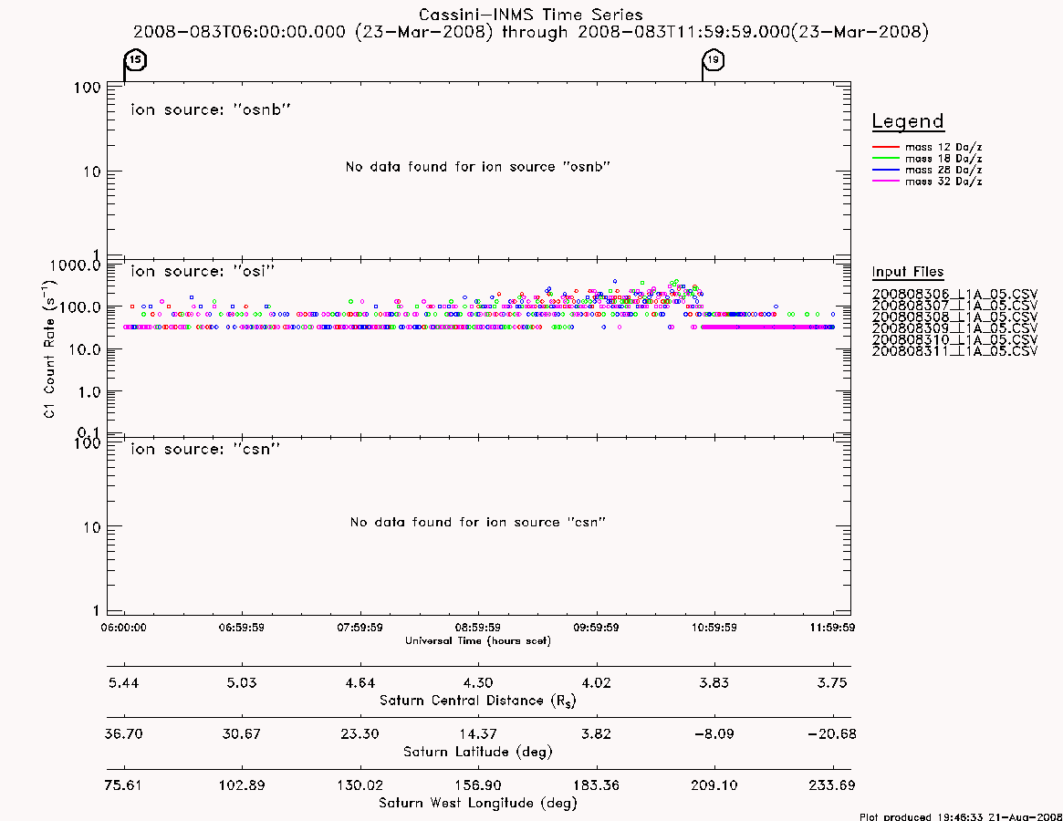1063x821 pixels.
Task: Select input file 200808308_L1A_05.CSV
Action: tap(954, 317)
